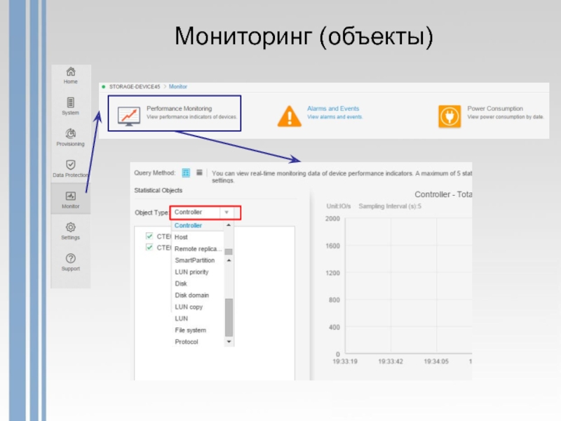This screenshot has width=561, height=421.
Task: Open the Provisioning sidebar icon
Action: tap(71, 133)
